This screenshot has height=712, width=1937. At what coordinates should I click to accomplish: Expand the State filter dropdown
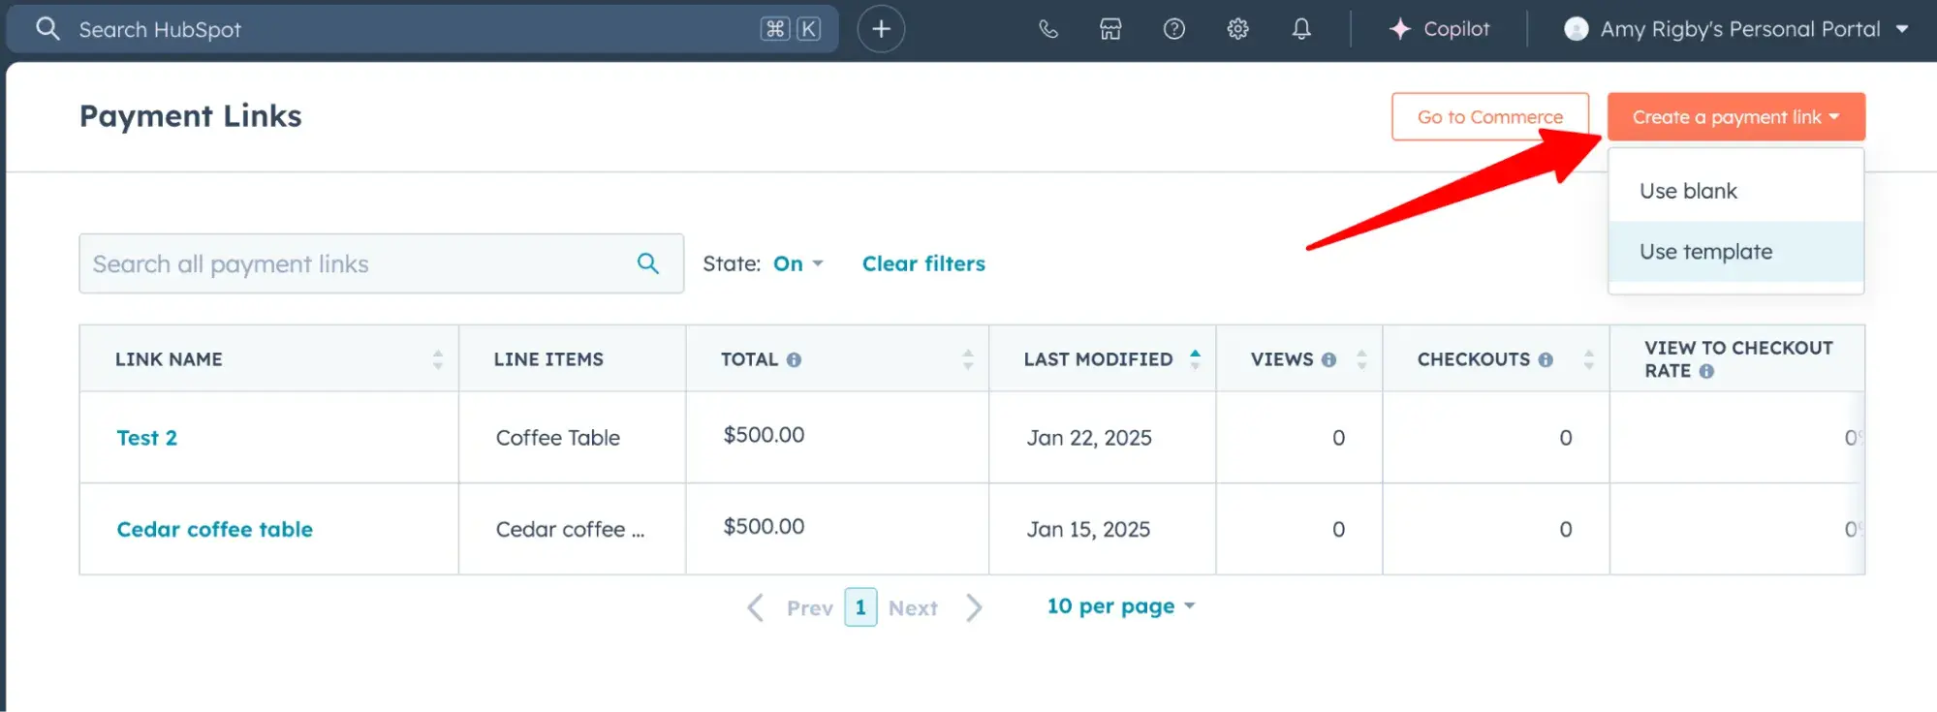click(797, 263)
